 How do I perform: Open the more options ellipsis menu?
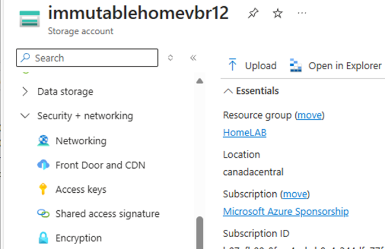coord(302,13)
